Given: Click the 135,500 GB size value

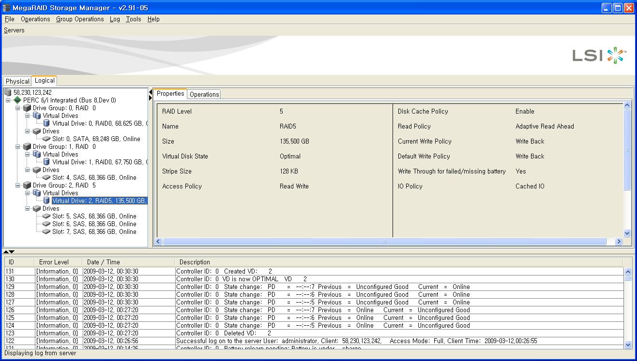Looking at the screenshot, I should pyautogui.click(x=294, y=141).
